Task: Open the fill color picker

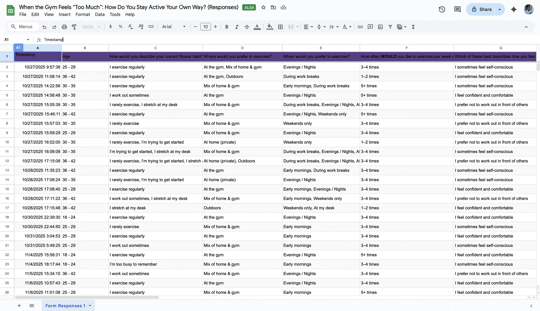Action: (x=270, y=27)
